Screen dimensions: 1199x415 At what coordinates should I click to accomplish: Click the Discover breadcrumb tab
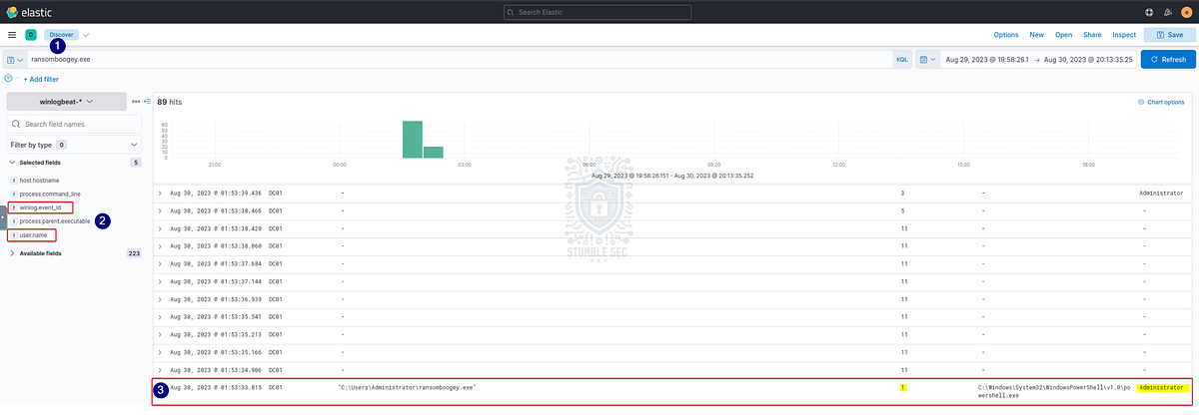(x=61, y=35)
